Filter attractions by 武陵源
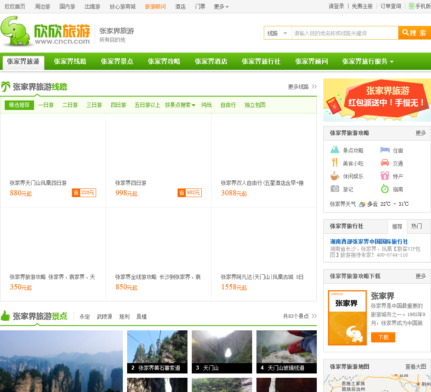Viewport: 431px width, 392px height. [x=104, y=317]
